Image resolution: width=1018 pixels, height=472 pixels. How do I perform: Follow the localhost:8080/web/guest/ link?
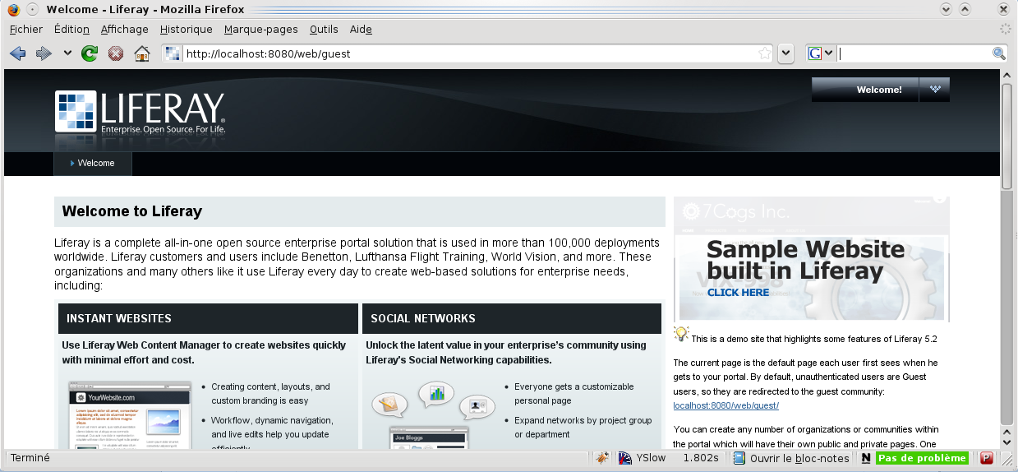point(725,405)
